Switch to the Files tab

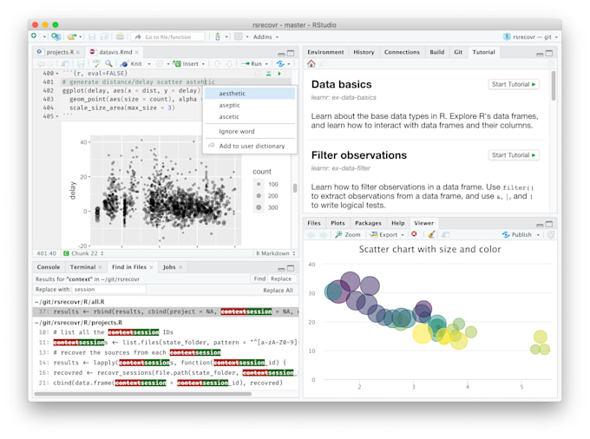pos(314,223)
